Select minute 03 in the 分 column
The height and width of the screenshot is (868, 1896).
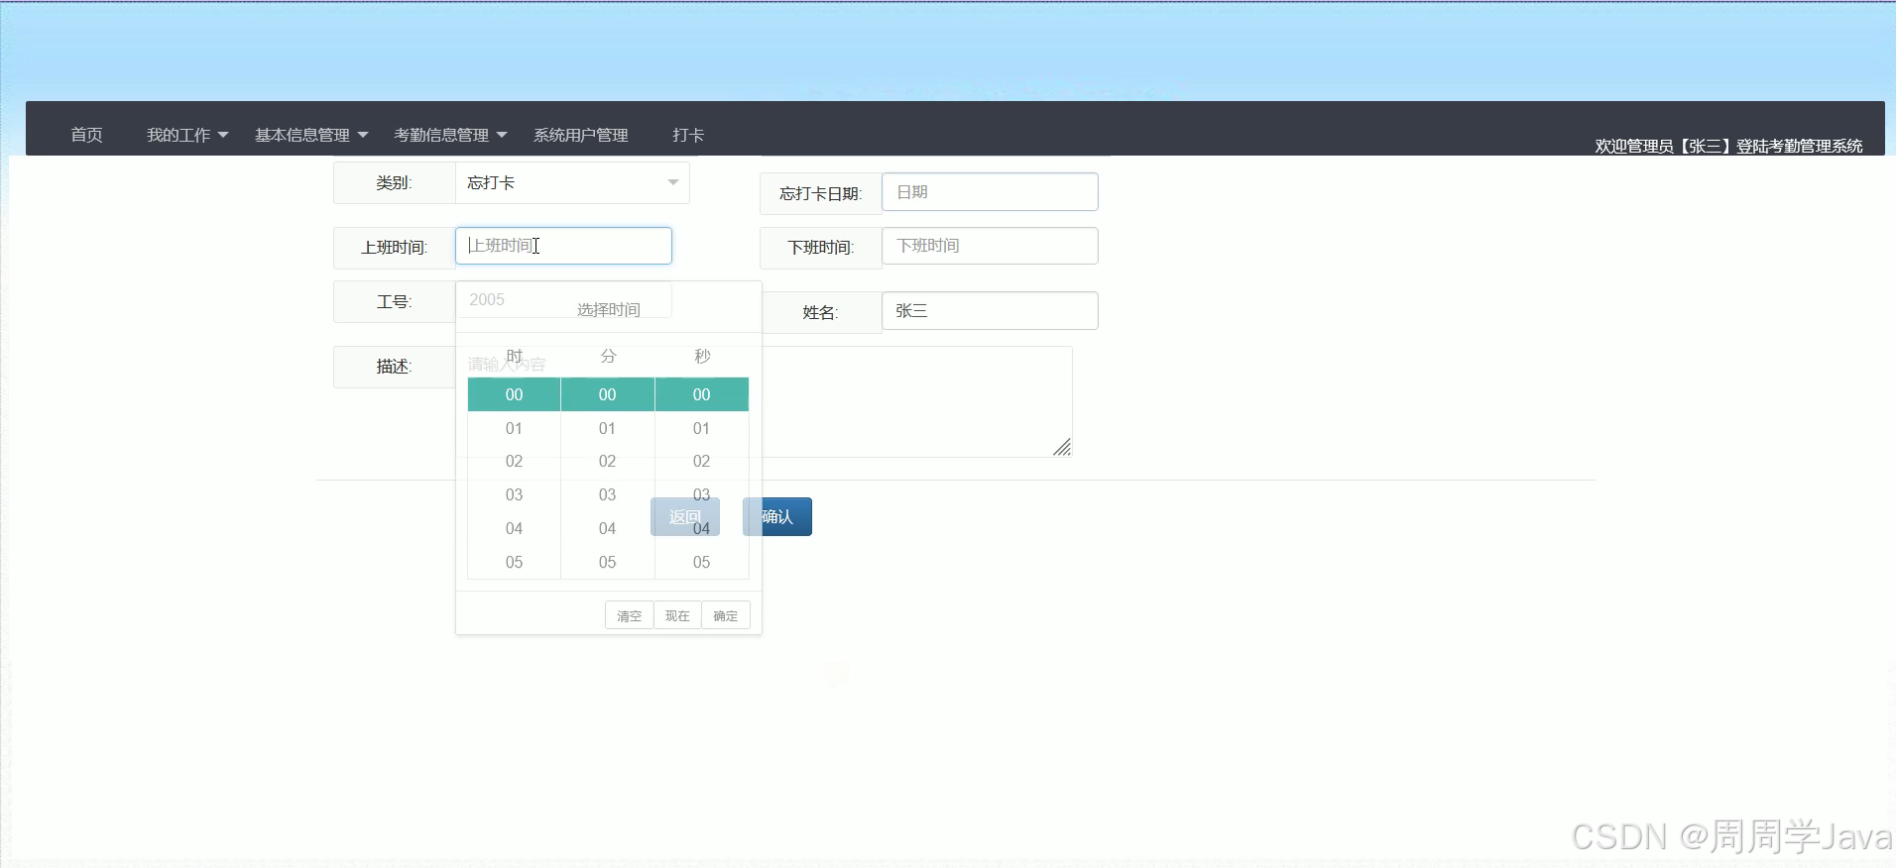[608, 494]
